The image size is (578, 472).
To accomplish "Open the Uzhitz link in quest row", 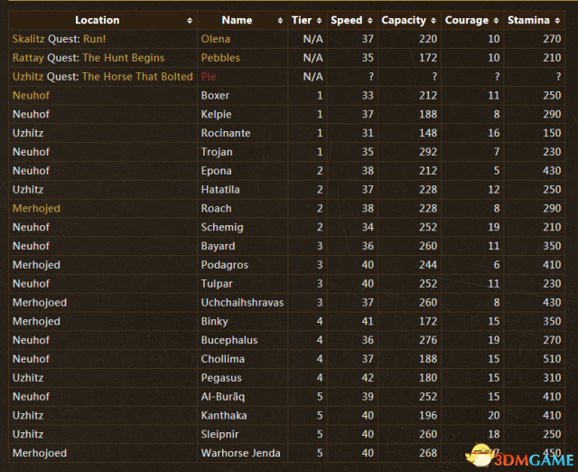I will (x=28, y=77).
